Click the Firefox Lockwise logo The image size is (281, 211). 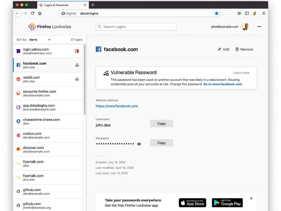click(x=50, y=27)
